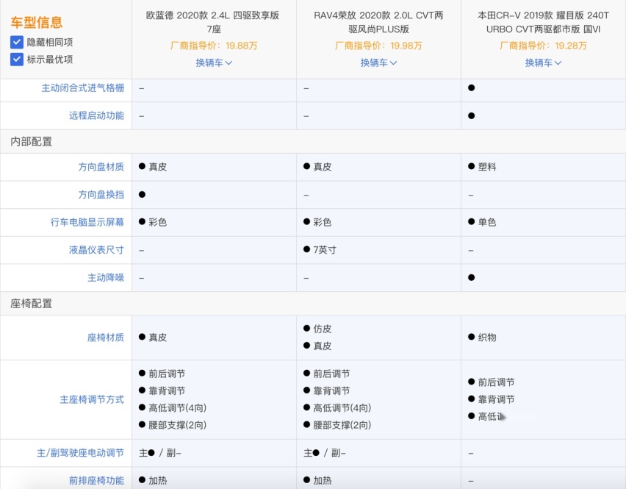Open 座椅材质 parameter link

pos(106,338)
